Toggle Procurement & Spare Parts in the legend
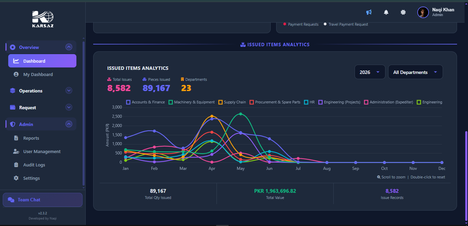The height and width of the screenshot is (226, 468). (x=275, y=102)
